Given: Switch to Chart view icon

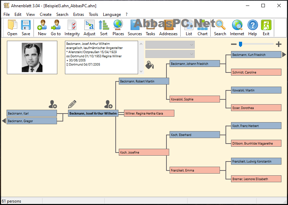Looking at the screenshot, I should tap(202, 25).
